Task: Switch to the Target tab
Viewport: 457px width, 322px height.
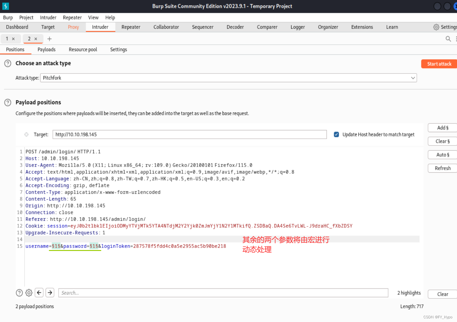Action: [48, 27]
